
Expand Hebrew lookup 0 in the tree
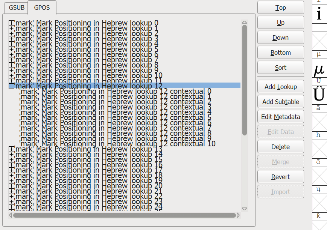tap(11, 23)
